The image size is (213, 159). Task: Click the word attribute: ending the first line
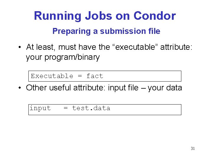pos(176,47)
